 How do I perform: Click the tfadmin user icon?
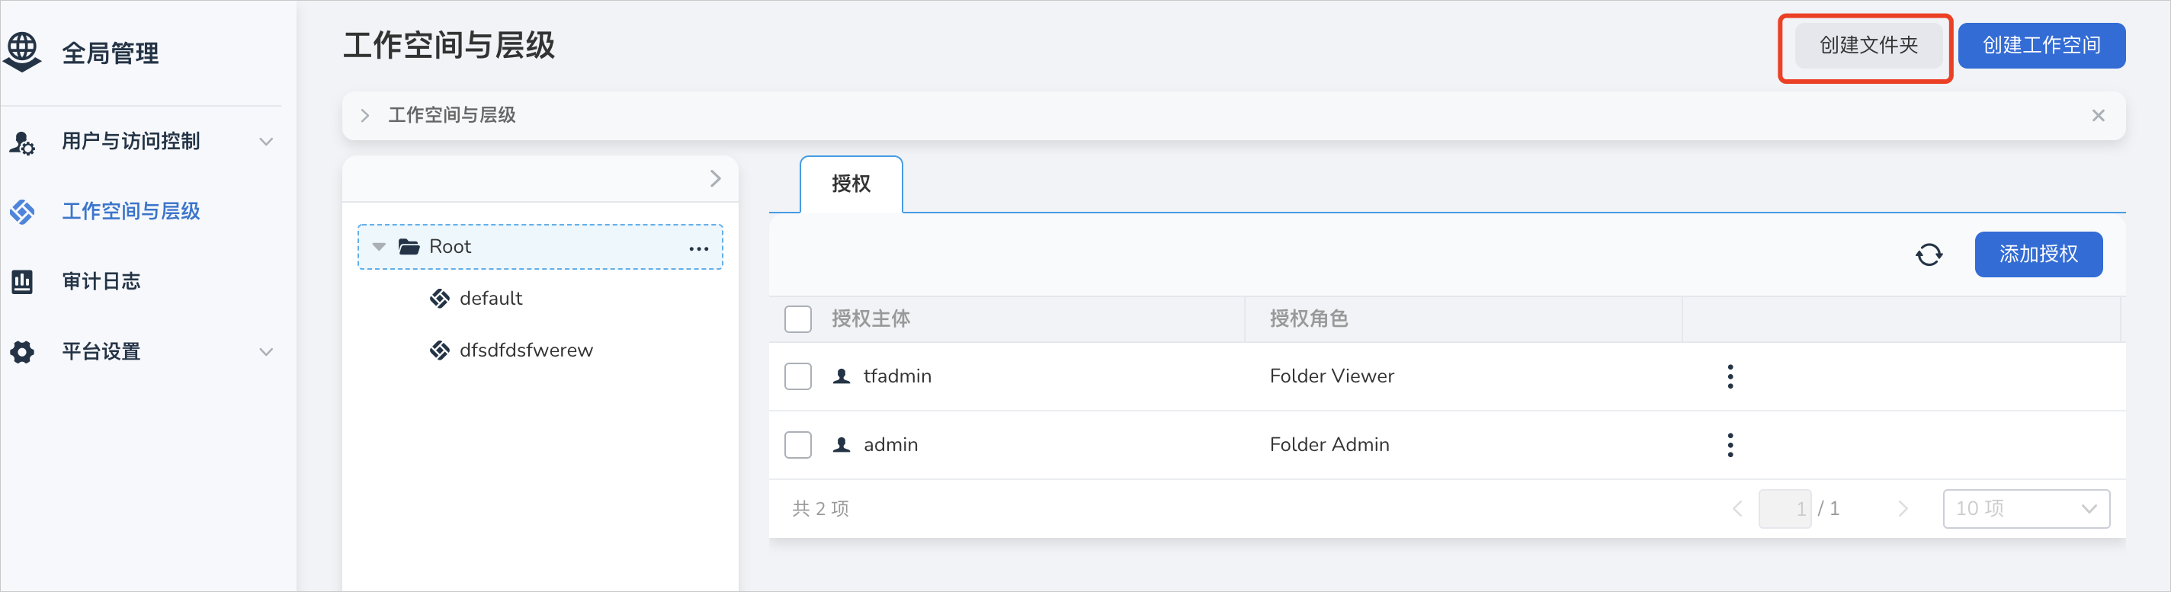(841, 376)
